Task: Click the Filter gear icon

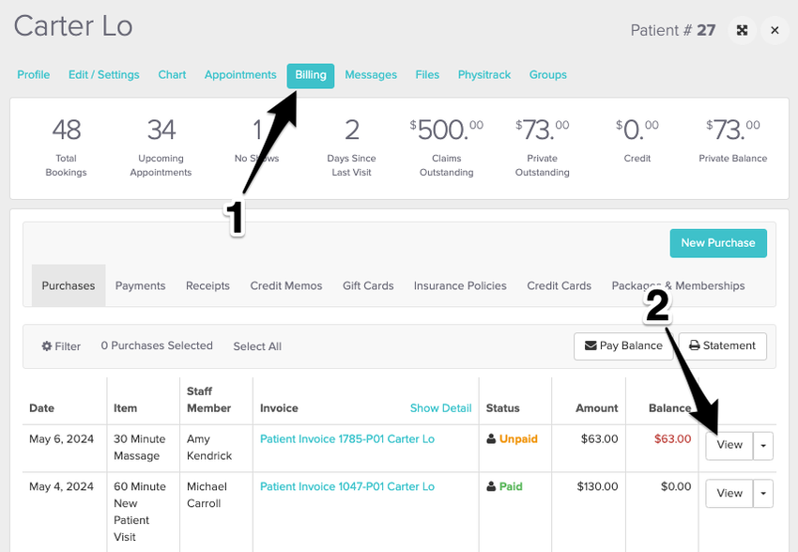Action: point(47,346)
